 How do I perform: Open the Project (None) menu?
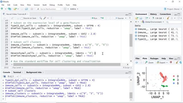click(173, 9)
